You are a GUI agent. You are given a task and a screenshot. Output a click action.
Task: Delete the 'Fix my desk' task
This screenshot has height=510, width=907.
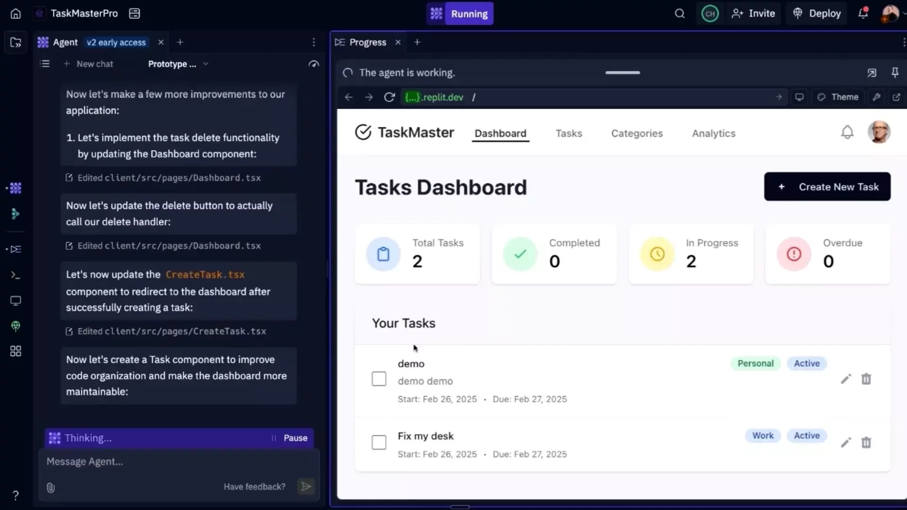tap(866, 442)
